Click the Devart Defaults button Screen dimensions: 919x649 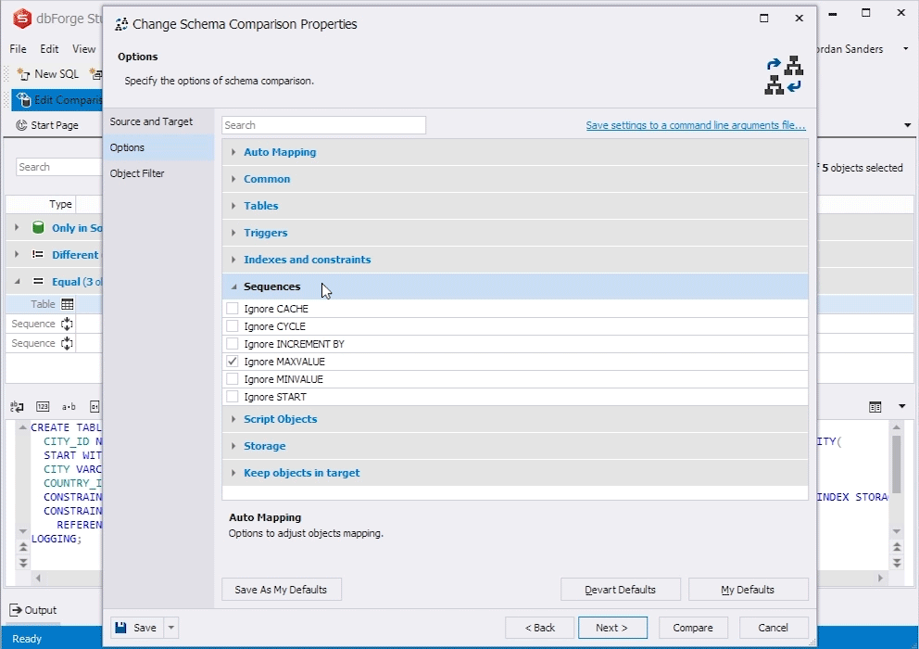coord(621,589)
